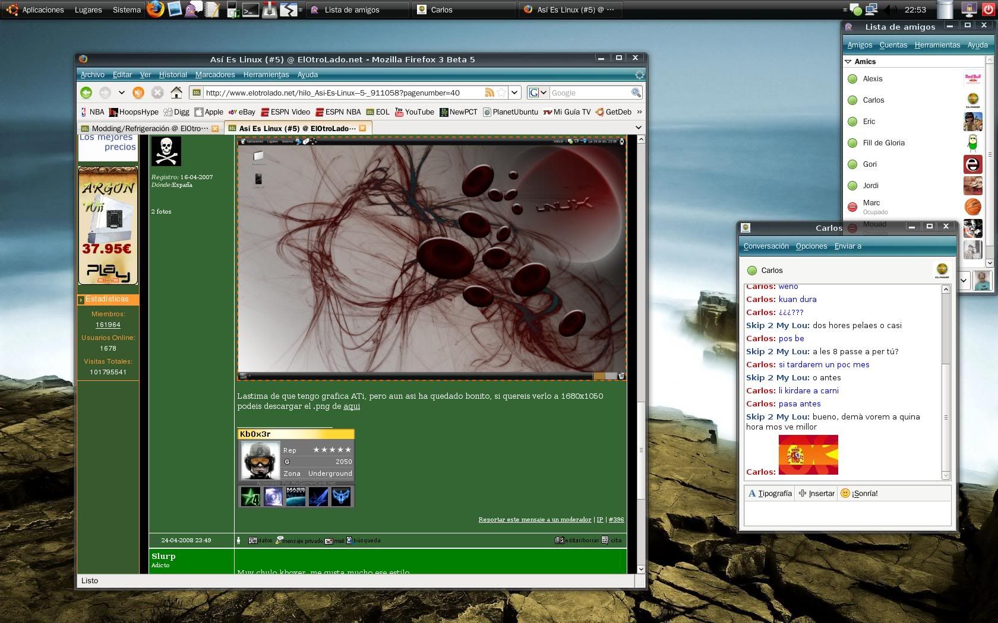The height and width of the screenshot is (623, 998).
Task: Open the Historial menu in Firefox
Action: (x=173, y=75)
